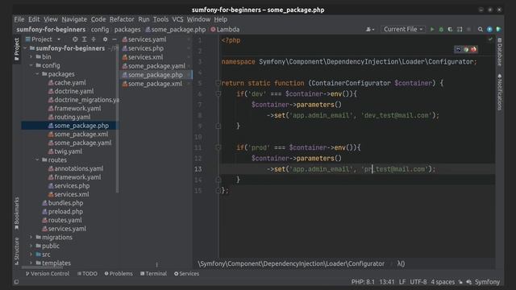Expand the bin folder in the tree
The height and width of the screenshot is (290, 516).
click(31, 57)
